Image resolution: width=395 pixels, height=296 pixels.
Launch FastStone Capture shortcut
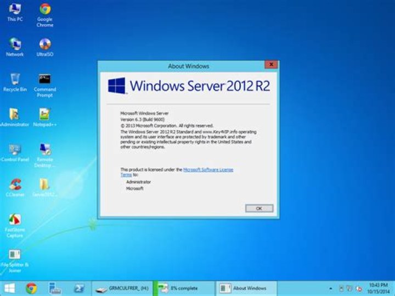[x=15, y=226]
